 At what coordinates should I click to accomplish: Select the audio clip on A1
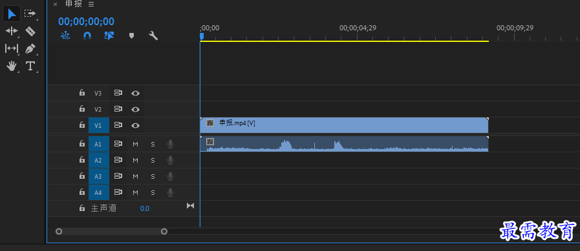tap(344, 144)
